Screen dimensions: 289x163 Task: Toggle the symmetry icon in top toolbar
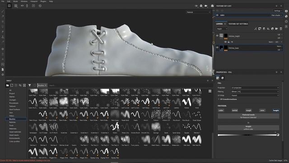22,6
